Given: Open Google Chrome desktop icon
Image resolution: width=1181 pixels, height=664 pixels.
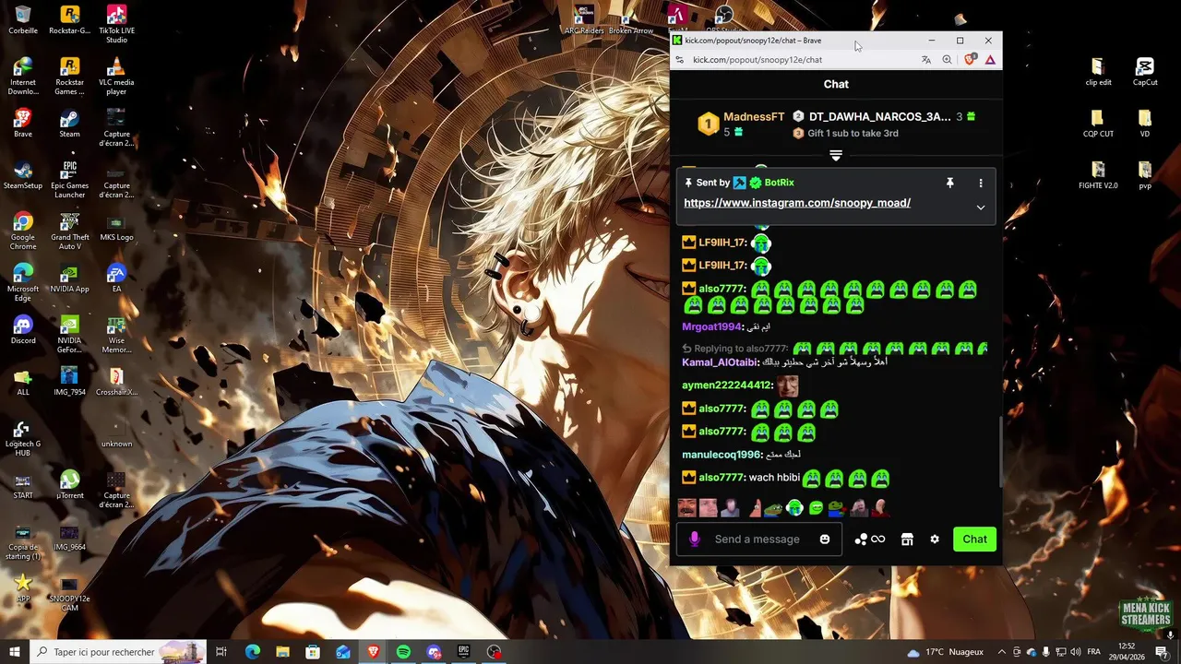Looking at the screenshot, I should [x=23, y=231].
